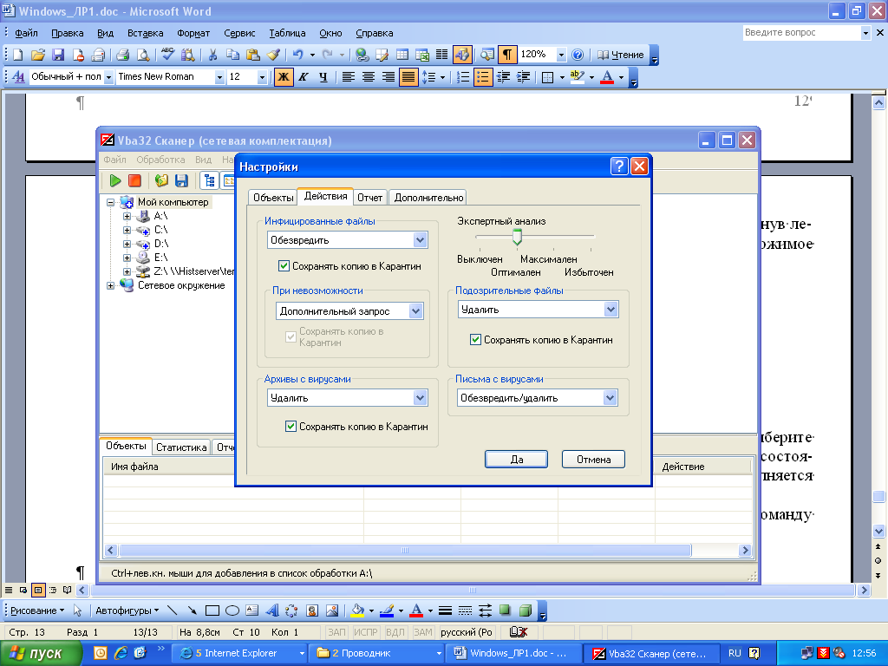
Task: Switch to the Отчет settings tab
Action: coord(369,197)
